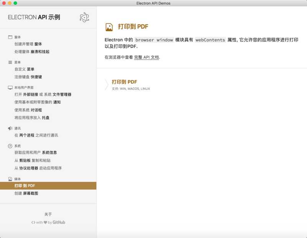Click the large image icon beside the 打印到 PDF title

pos(109,27)
